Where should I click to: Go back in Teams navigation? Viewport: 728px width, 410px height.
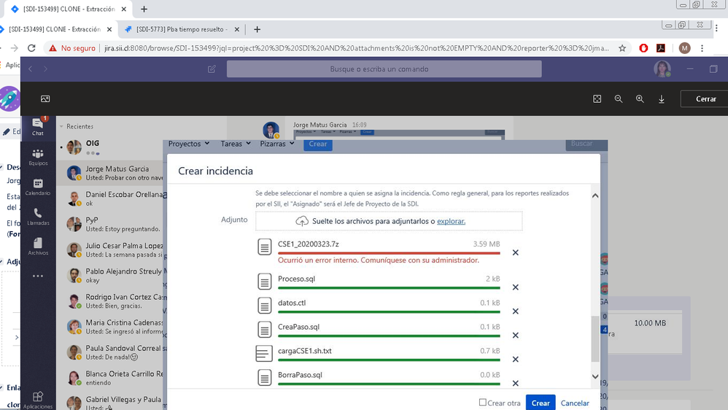pos(31,69)
